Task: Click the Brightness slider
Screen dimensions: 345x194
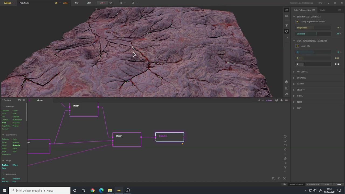Action: click(313, 28)
